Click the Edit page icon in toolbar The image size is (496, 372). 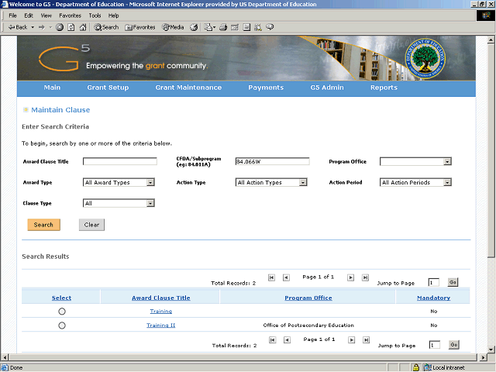[x=235, y=27]
